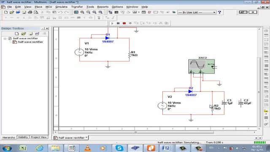Open VLC media player from taskbar
This screenshot has width=270, height=152.
(87, 148)
